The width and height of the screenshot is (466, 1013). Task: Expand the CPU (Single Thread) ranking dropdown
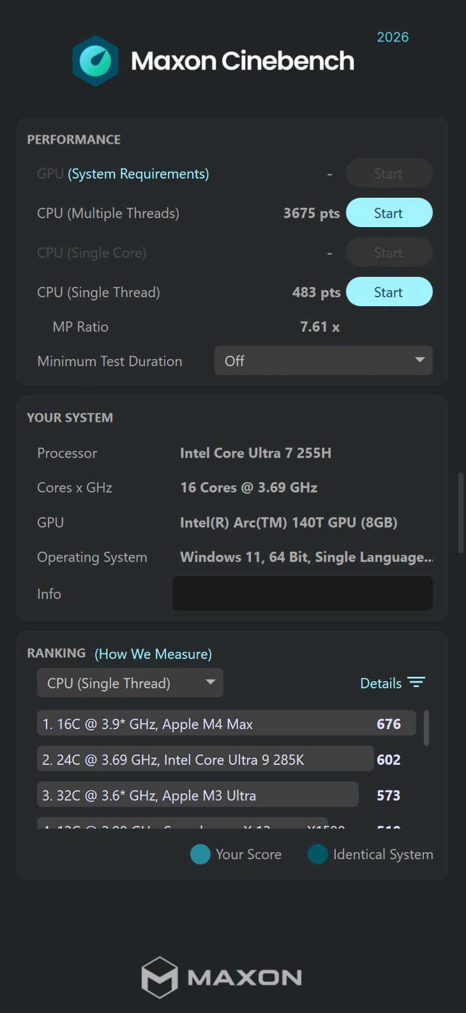point(130,683)
